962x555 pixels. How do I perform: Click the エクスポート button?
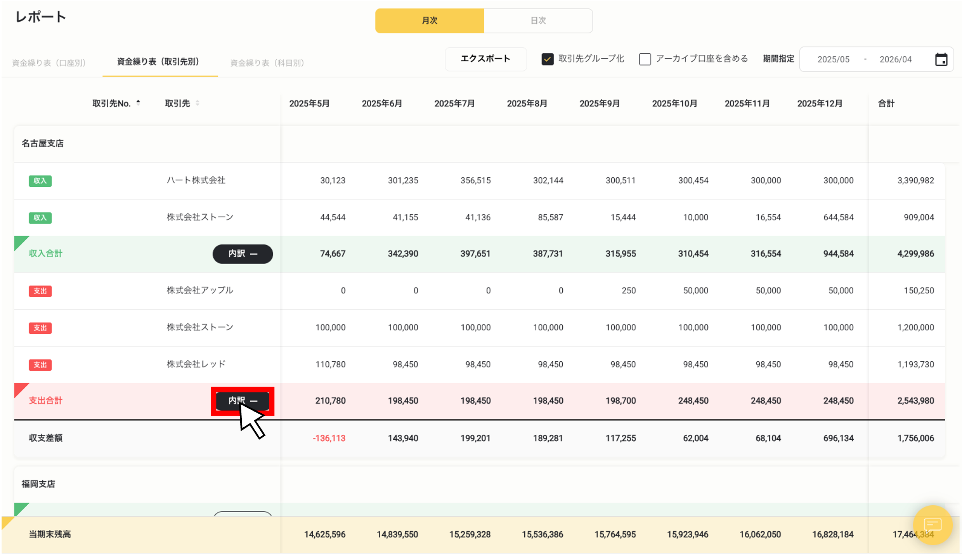tap(485, 59)
